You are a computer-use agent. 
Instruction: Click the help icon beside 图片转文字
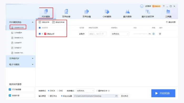[109, 91]
